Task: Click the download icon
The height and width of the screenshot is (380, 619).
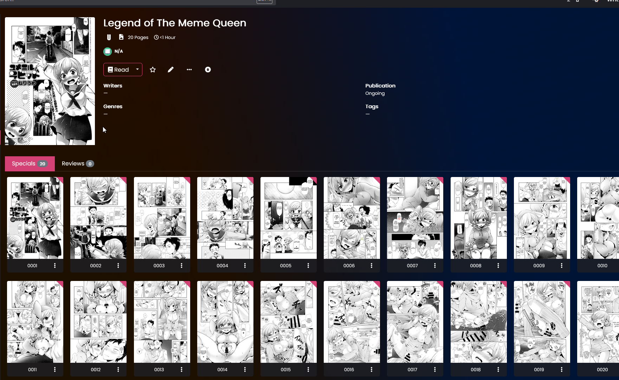Action: (x=208, y=70)
